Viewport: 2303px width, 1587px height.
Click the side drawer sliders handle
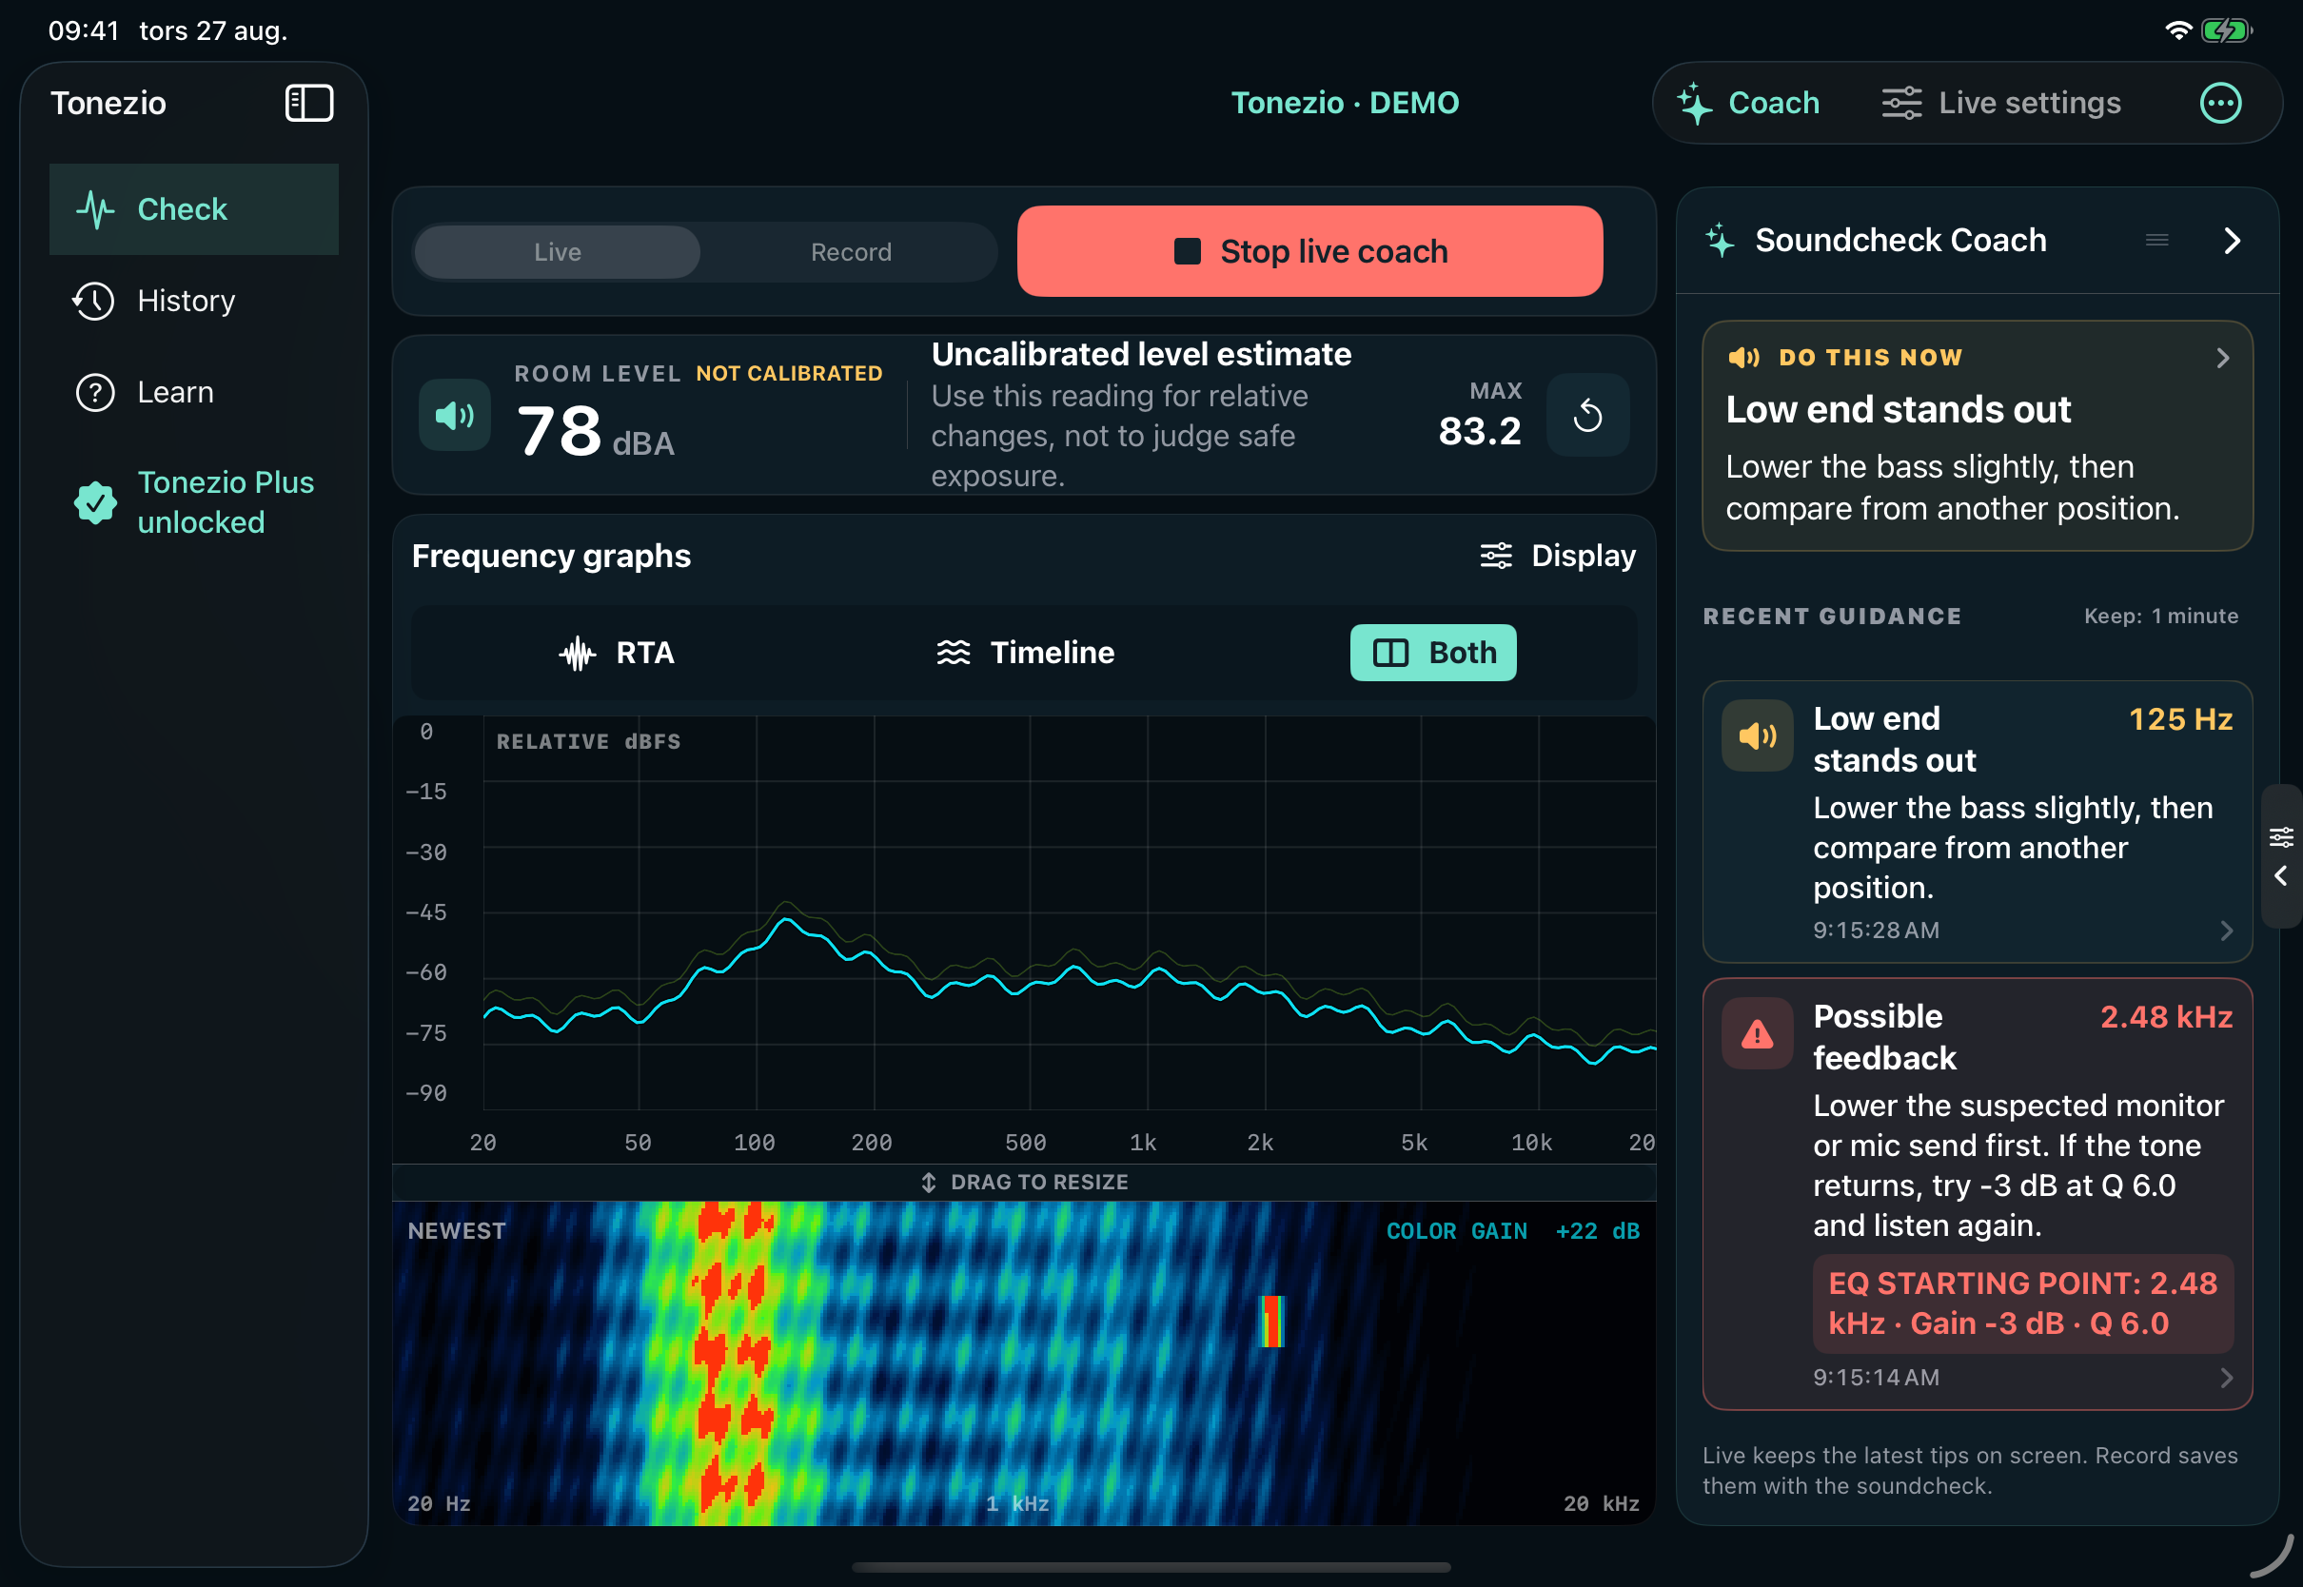[2282, 837]
